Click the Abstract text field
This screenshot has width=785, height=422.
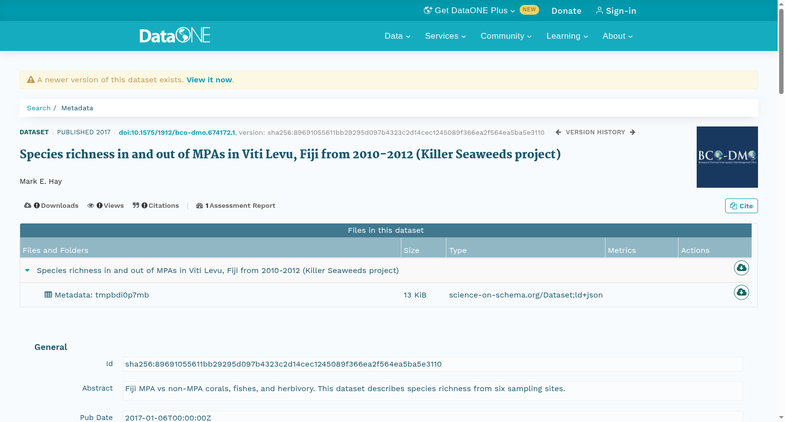pyautogui.click(x=433, y=391)
